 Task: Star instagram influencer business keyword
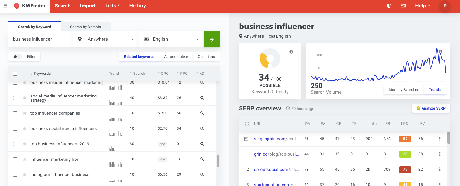click(25, 175)
